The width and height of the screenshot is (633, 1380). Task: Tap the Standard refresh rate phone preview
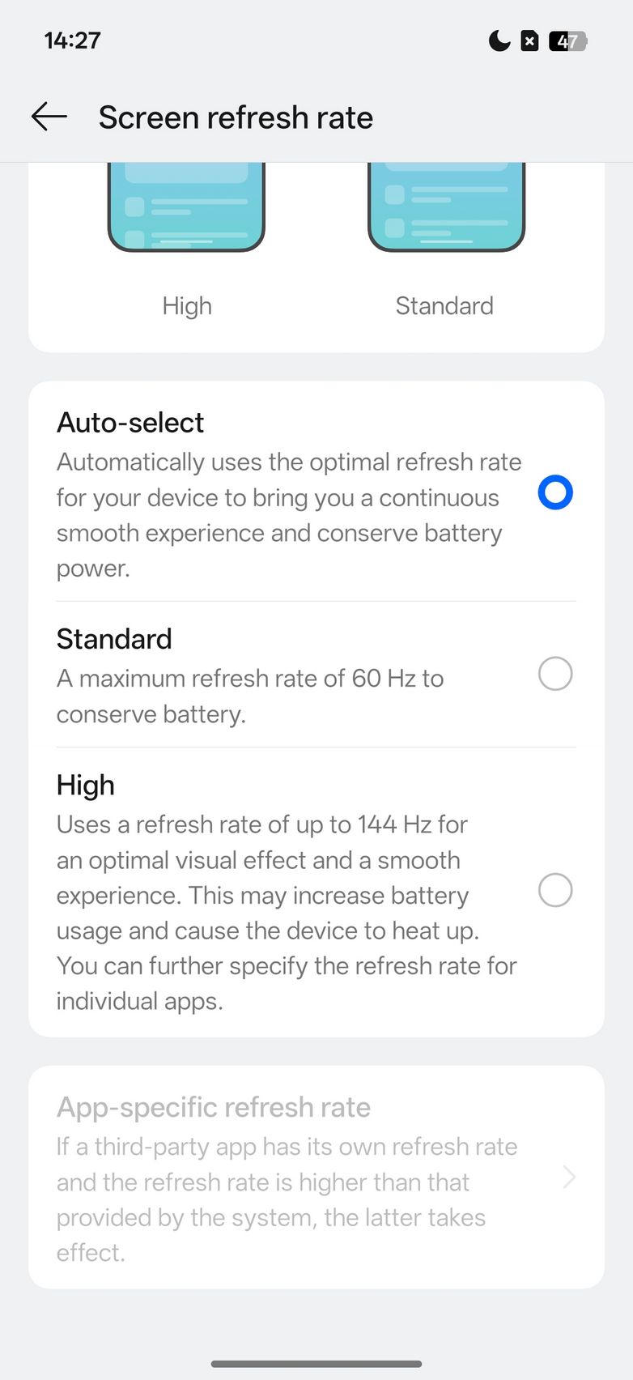pyautogui.click(x=446, y=207)
